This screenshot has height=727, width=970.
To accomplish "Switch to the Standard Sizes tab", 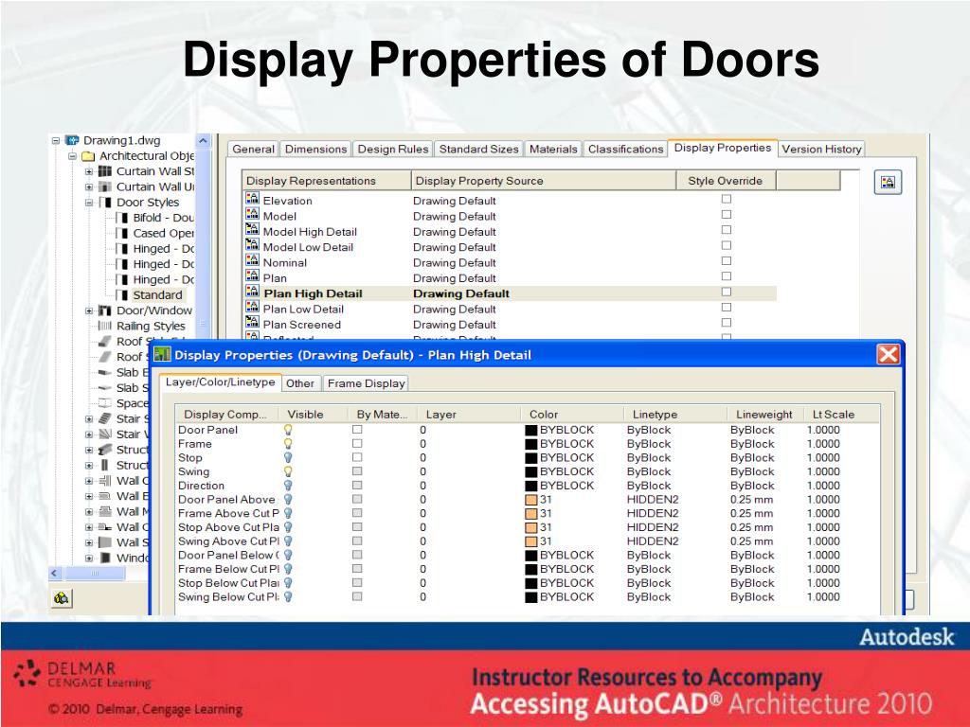I will [x=478, y=149].
